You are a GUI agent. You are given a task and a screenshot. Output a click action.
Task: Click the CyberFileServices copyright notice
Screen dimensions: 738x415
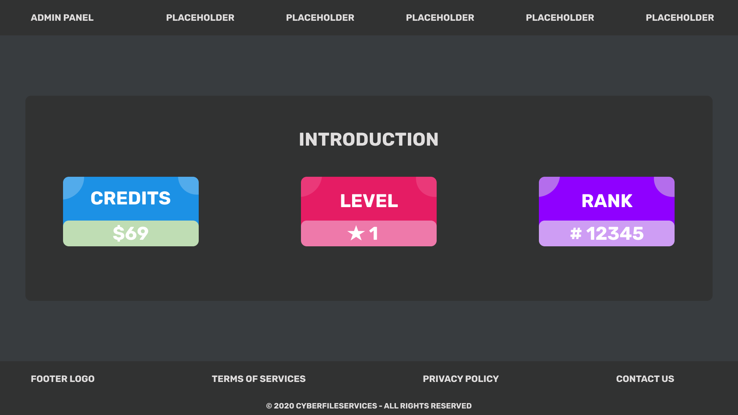[x=369, y=406]
